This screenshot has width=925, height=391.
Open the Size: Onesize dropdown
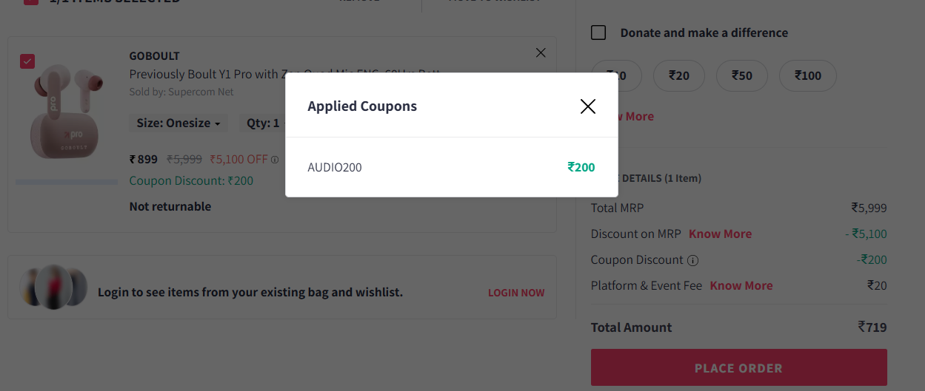[178, 123]
